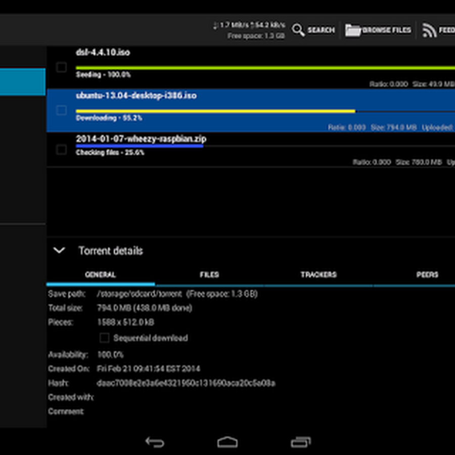Image resolution: width=455 pixels, height=455 pixels.
Task: Click the Seeding - 100.0% status text
Action: coord(103,75)
